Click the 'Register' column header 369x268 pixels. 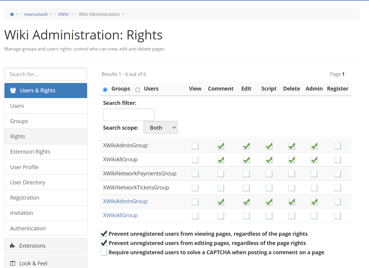pyautogui.click(x=338, y=89)
